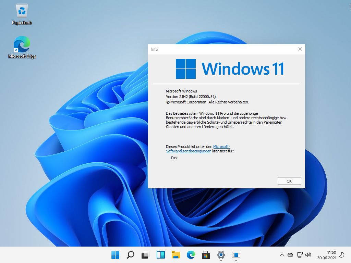Open the clock and date flyout
The height and width of the screenshot is (263, 351).
[x=326, y=255]
